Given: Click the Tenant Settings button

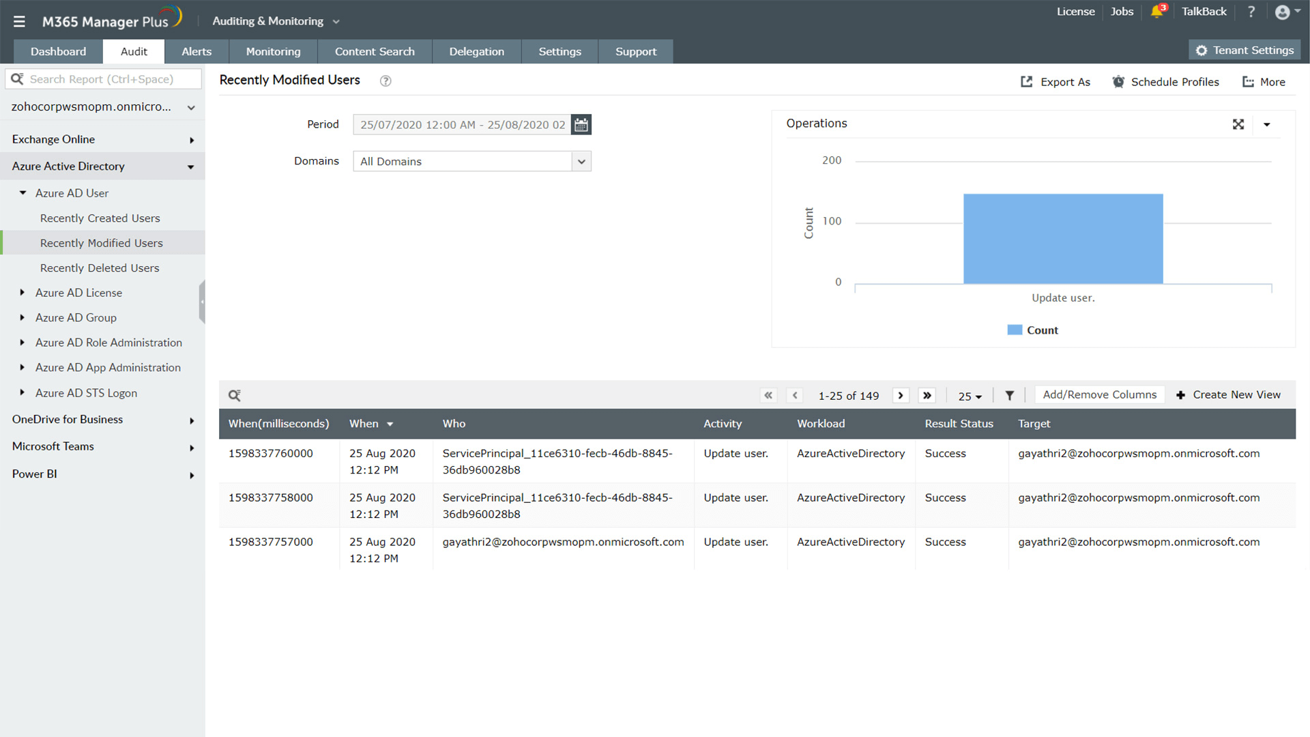Looking at the screenshot, I should point(1244,50).
